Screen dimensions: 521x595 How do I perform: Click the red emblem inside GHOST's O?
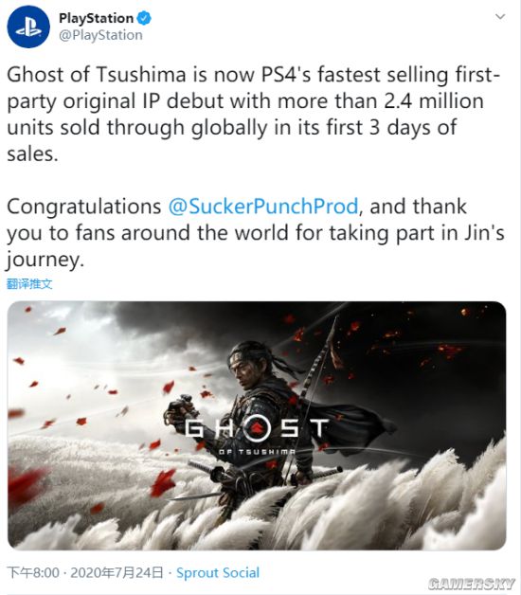[257, 428]
